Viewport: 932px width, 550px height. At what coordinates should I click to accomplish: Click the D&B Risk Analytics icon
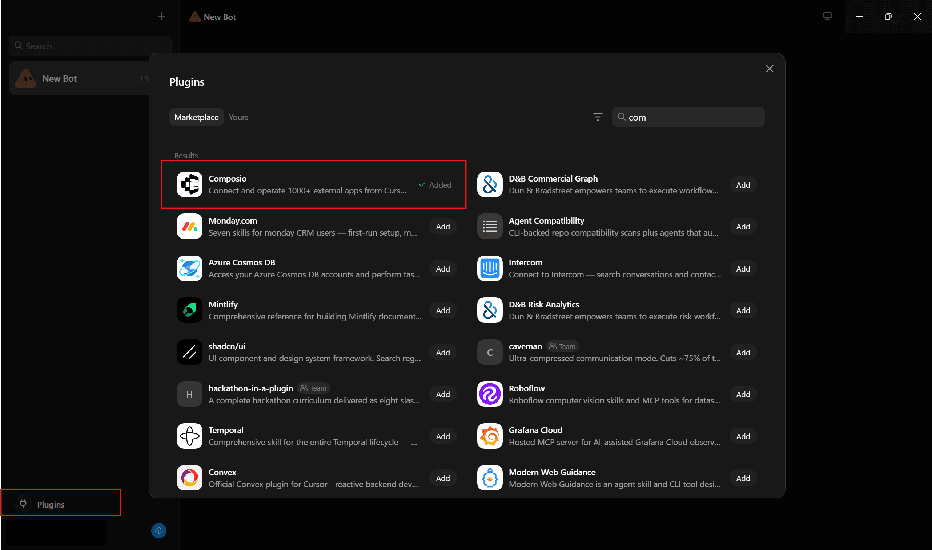coord(490,310)
